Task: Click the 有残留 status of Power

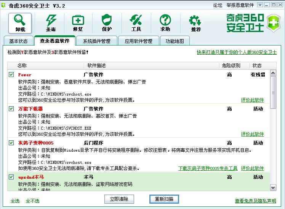Action: click(x=258, y=75)
